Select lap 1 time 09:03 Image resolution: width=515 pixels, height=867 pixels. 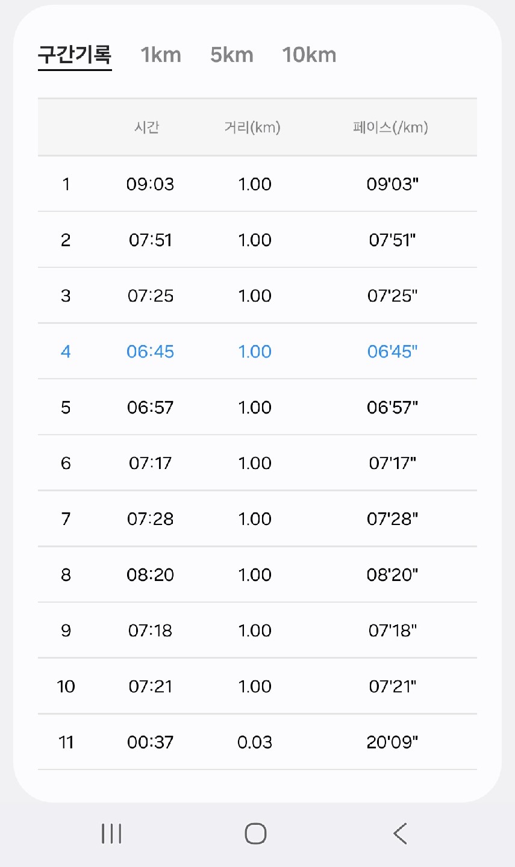[x=151, y=184]
